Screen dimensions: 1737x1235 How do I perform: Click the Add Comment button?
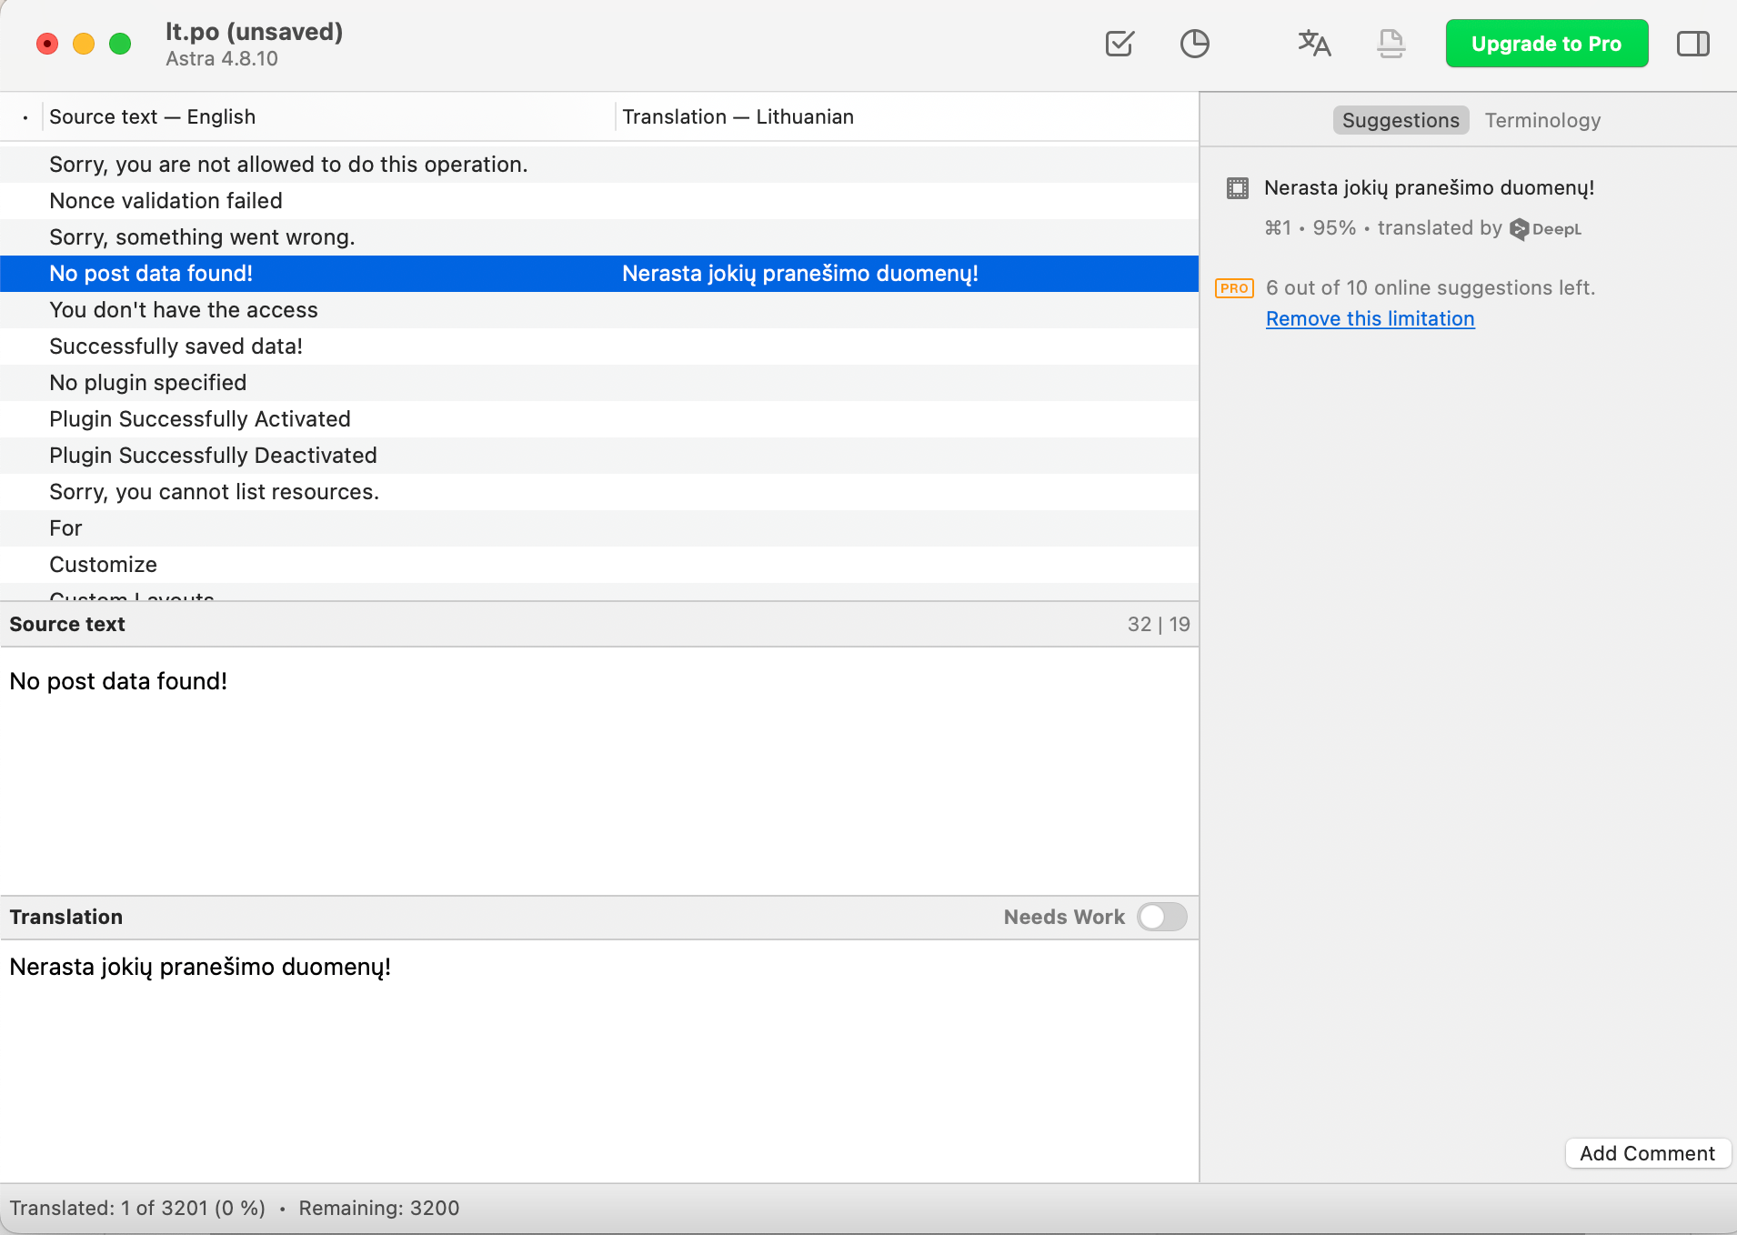click(1646, 1152)
